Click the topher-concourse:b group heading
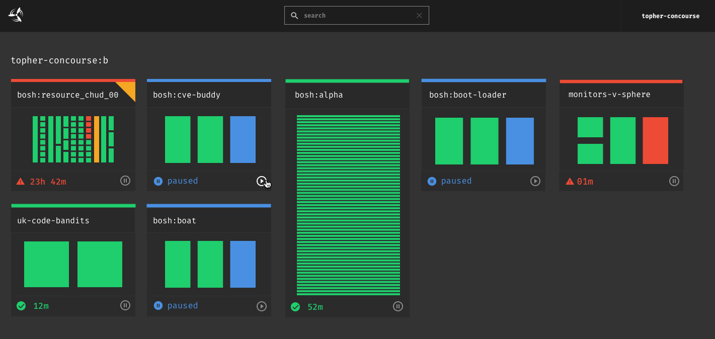715x339 pixels. point(59,60)
